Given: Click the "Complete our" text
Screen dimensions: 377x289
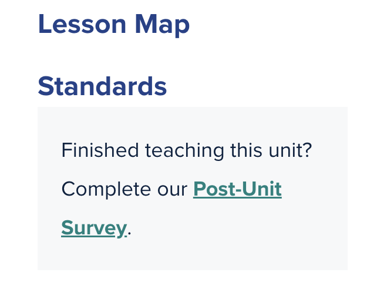Looking at the screenshot, I should point(123,190).
